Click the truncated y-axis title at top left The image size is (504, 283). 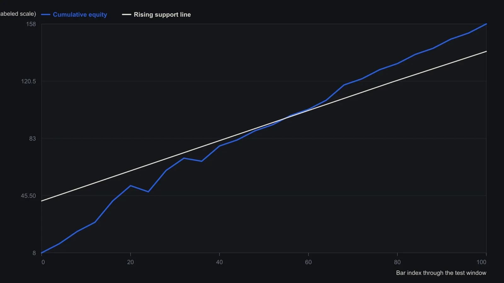18,14
